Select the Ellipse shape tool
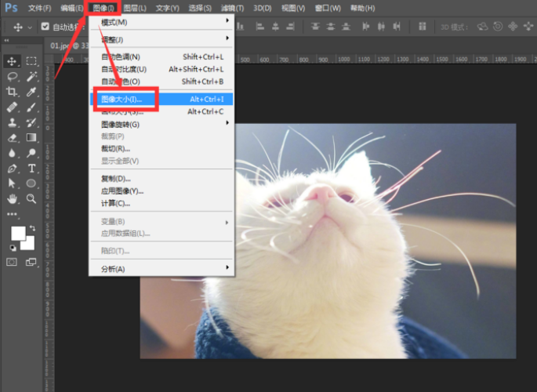The width and height of the screenshot is (537, 392). 31,183
